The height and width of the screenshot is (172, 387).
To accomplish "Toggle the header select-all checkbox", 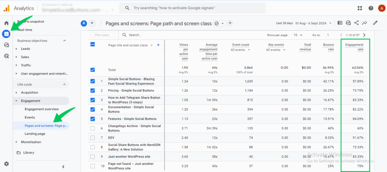I will coord(93,45).
